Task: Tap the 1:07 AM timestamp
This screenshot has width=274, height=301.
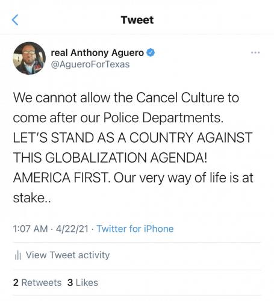Action: click(31, 229)
